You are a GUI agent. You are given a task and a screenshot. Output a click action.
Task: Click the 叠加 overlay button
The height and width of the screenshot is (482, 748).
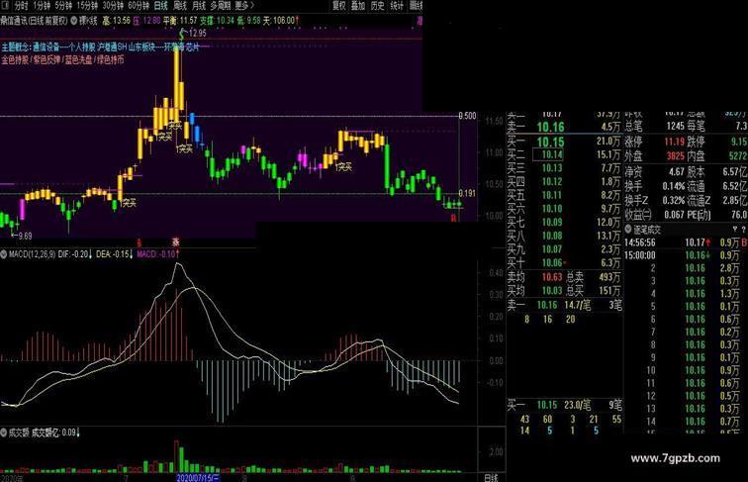coord(358,5)
